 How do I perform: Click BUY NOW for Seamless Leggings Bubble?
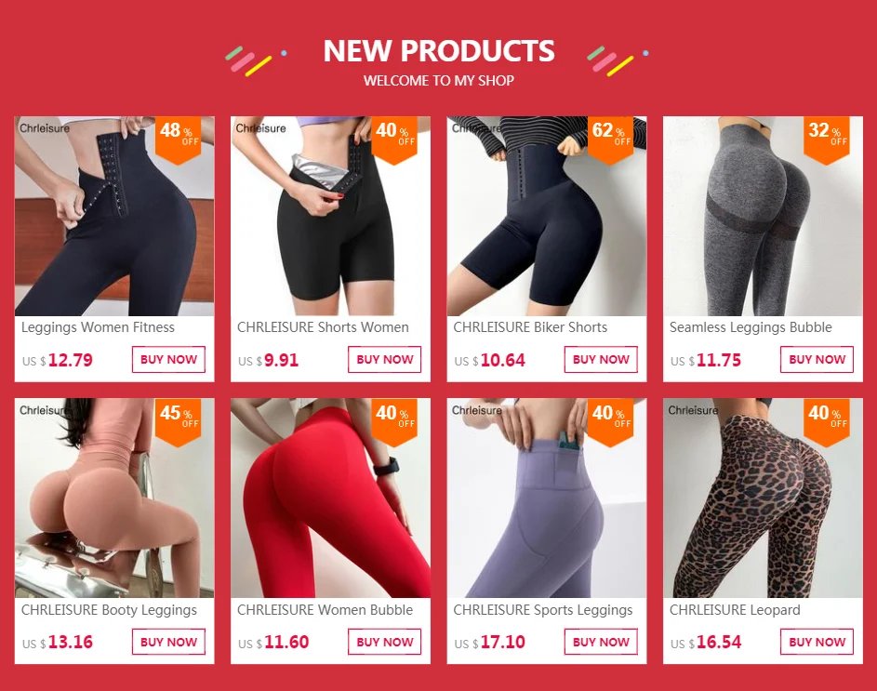817,359
